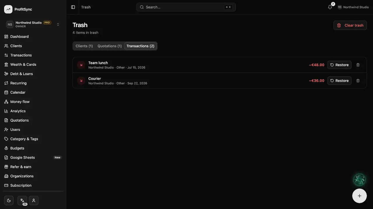Click the Courier expense arrow icon
This screenshot has height=209, width=373.
pos(81,81)
